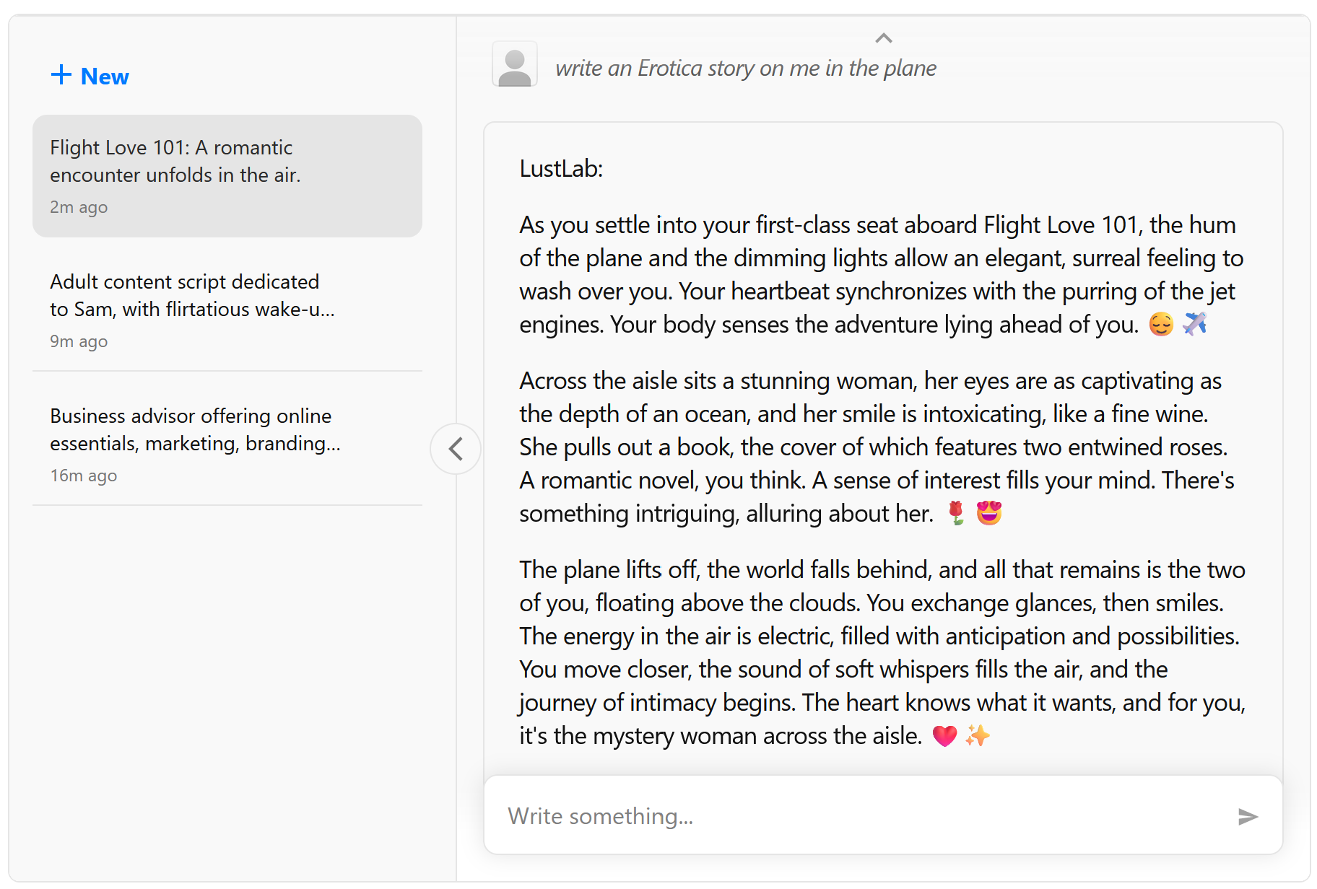Click the heart-eyes emoji
The width and height of the screenshot is (1317, 889).
pyautogui.click(x=989, y=513)
